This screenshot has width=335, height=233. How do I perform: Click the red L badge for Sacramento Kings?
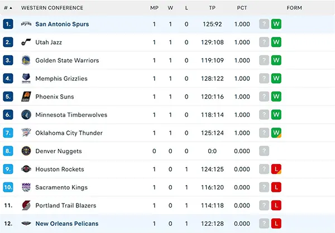coord(276,187)
